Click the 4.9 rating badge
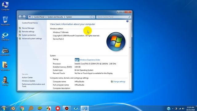This screenshot has height=111, width=197. (77, 60)
